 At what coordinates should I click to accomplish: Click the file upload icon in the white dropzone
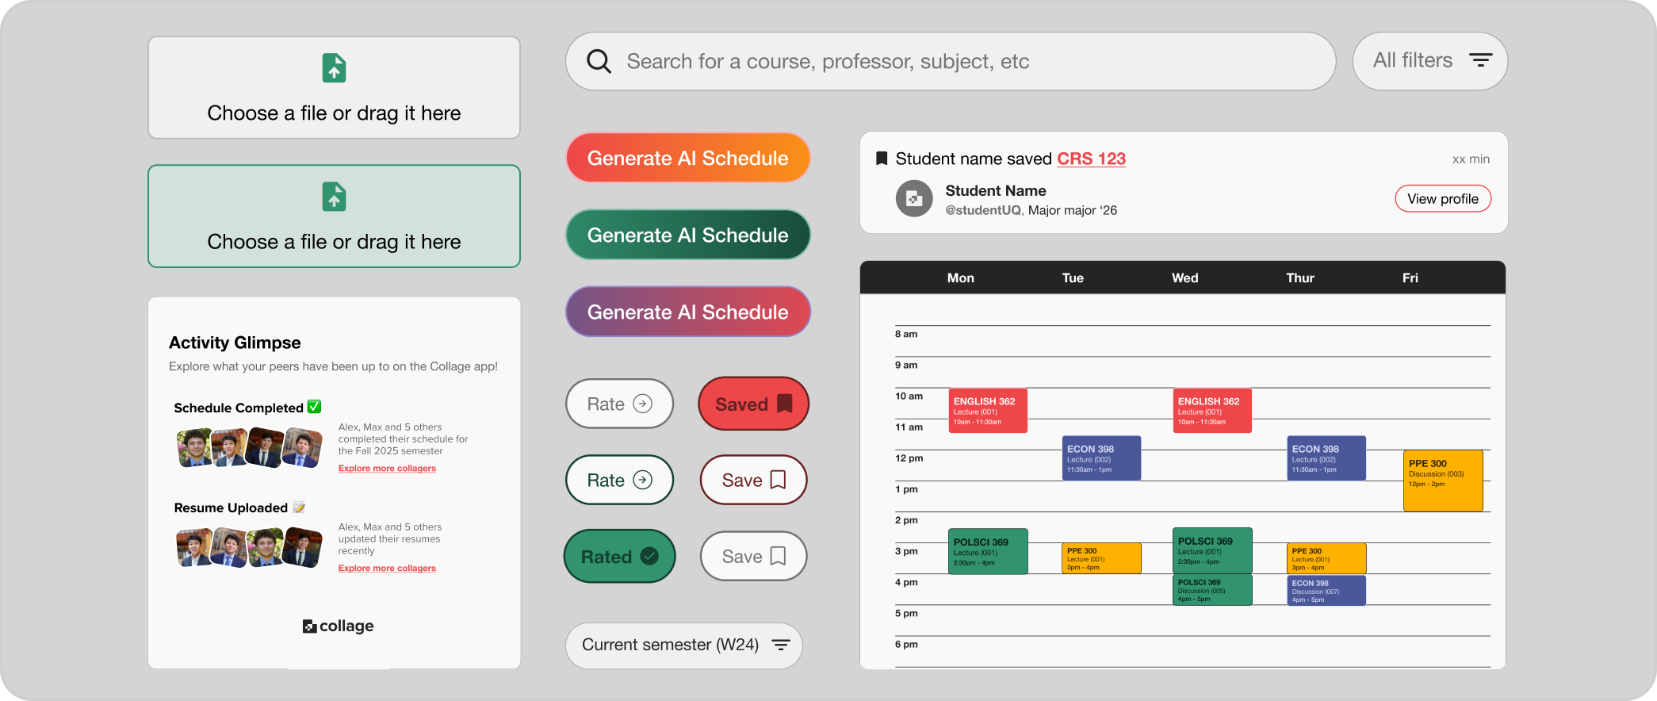(x=334, y=68)
